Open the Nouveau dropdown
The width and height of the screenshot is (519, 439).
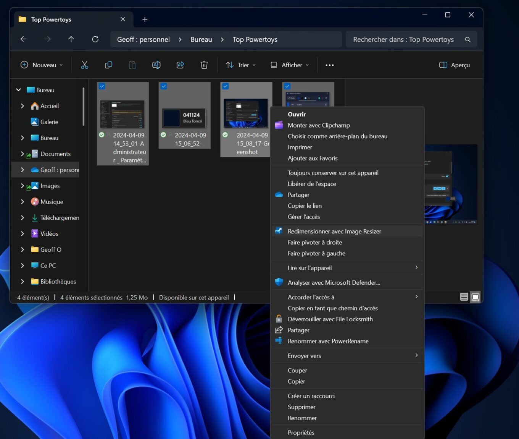pos(41,65)
